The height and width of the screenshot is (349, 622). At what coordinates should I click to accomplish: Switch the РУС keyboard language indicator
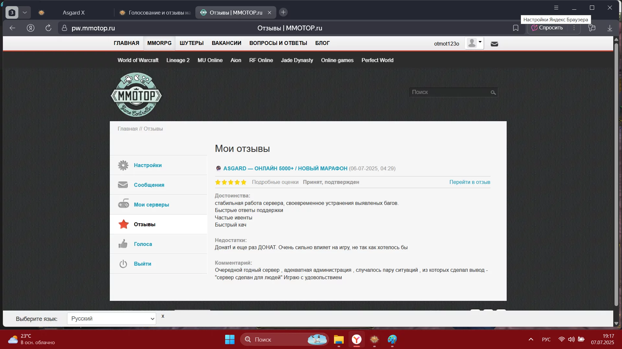[546, 340]
